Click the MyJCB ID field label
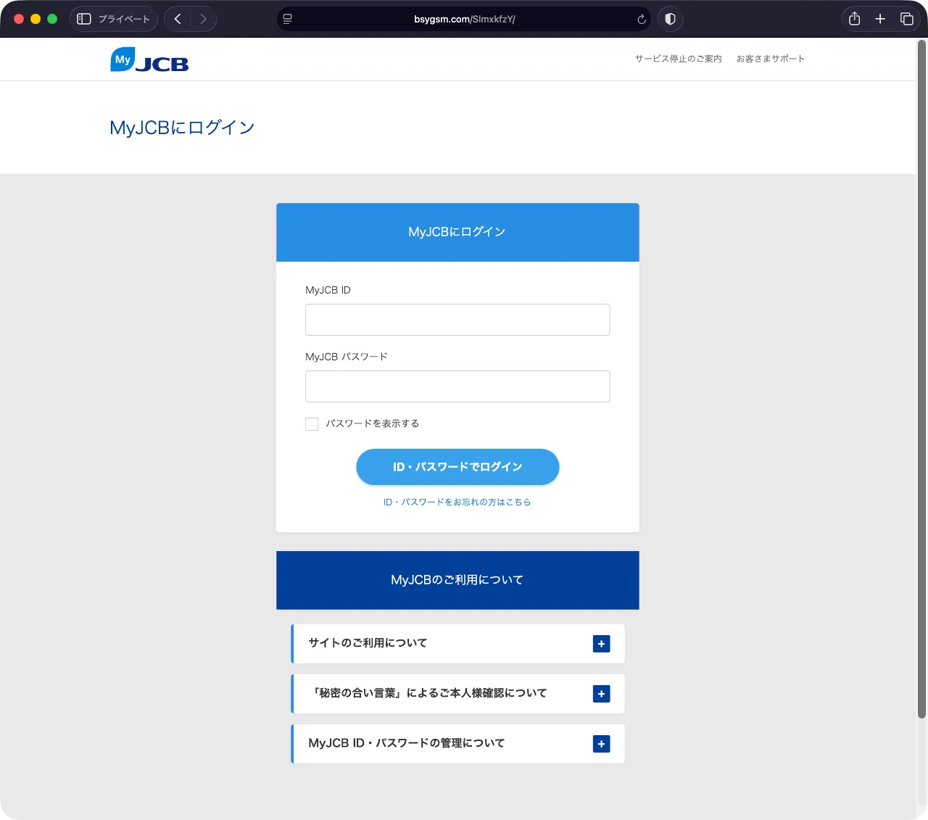This screenshot has height=820, width=928. pos(328,290)
